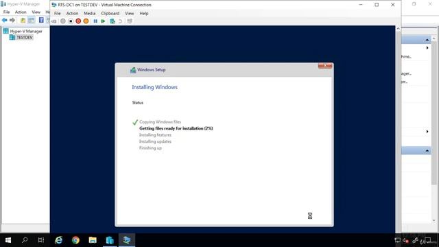Click the network tray icon

coord(397,240)
